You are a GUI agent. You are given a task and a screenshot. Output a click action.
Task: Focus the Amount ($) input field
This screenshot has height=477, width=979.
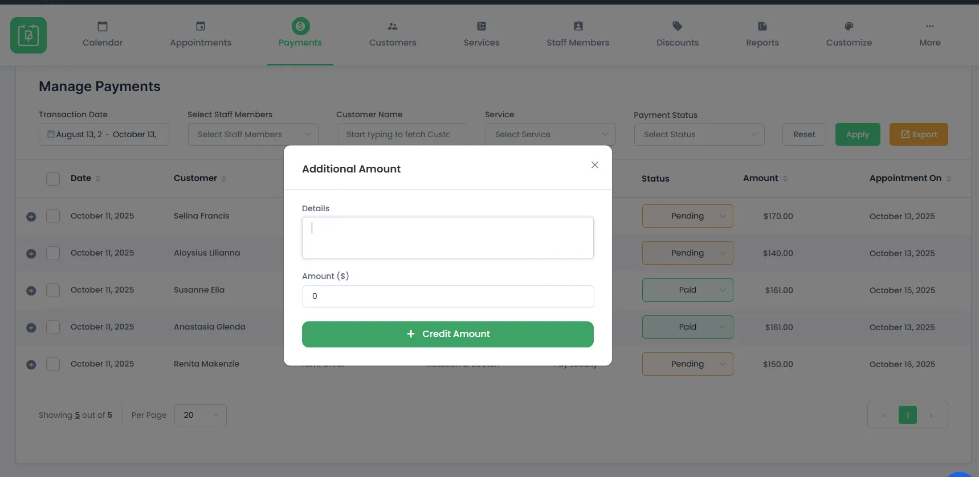[x=448, y=297]
